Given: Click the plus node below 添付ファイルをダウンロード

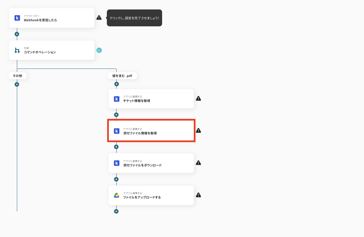Looking at the screenshot, I should [116, 179].
